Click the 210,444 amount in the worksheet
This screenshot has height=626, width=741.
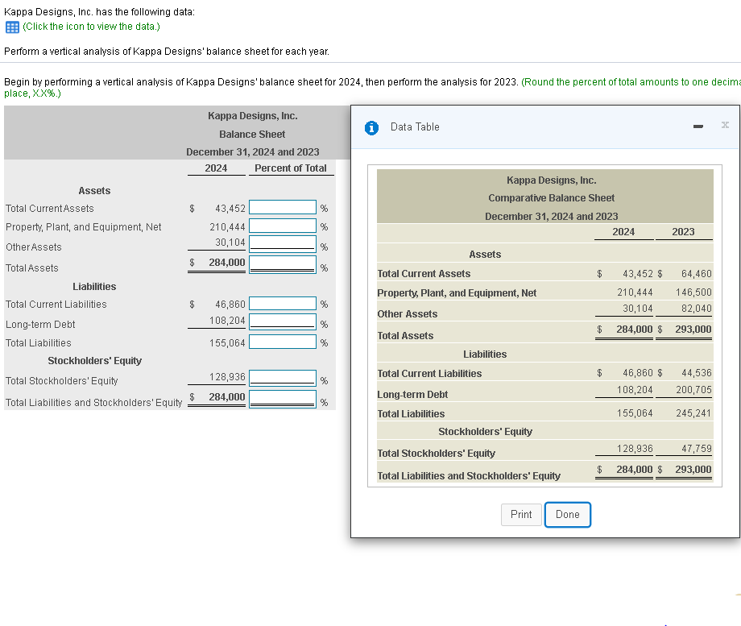tap(227, 227)
